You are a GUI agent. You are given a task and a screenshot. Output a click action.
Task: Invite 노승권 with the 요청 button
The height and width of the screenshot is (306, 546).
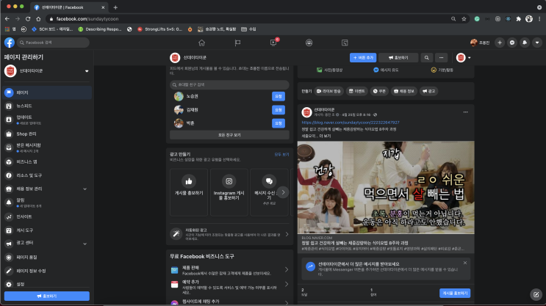coord(279,96)
